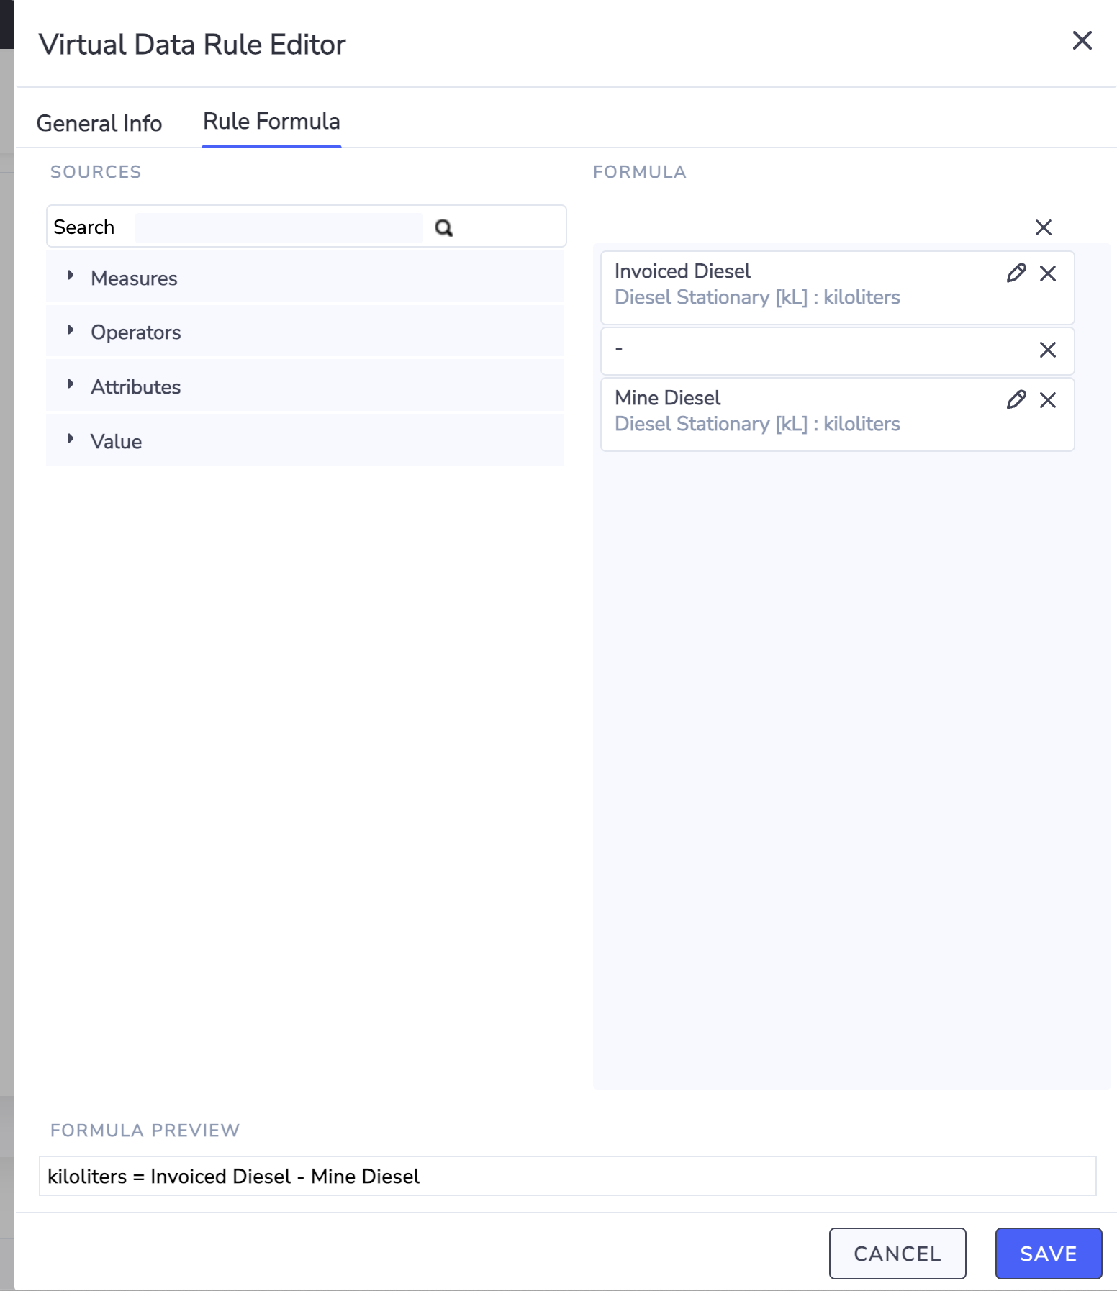Close the Virtual Data Rule Editor dialog
The height and width of the screenshot is (1291, 1117).
pyautogui.click(x=1082, y=41)
